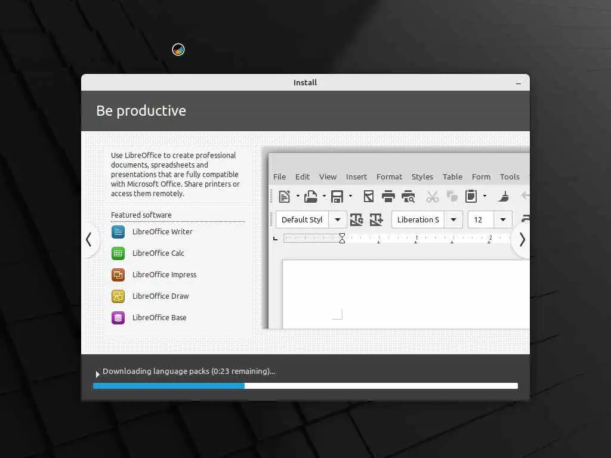This screenshot has width=611, height=458.
Task: Go to the previous installer slide
Action: 90,240
